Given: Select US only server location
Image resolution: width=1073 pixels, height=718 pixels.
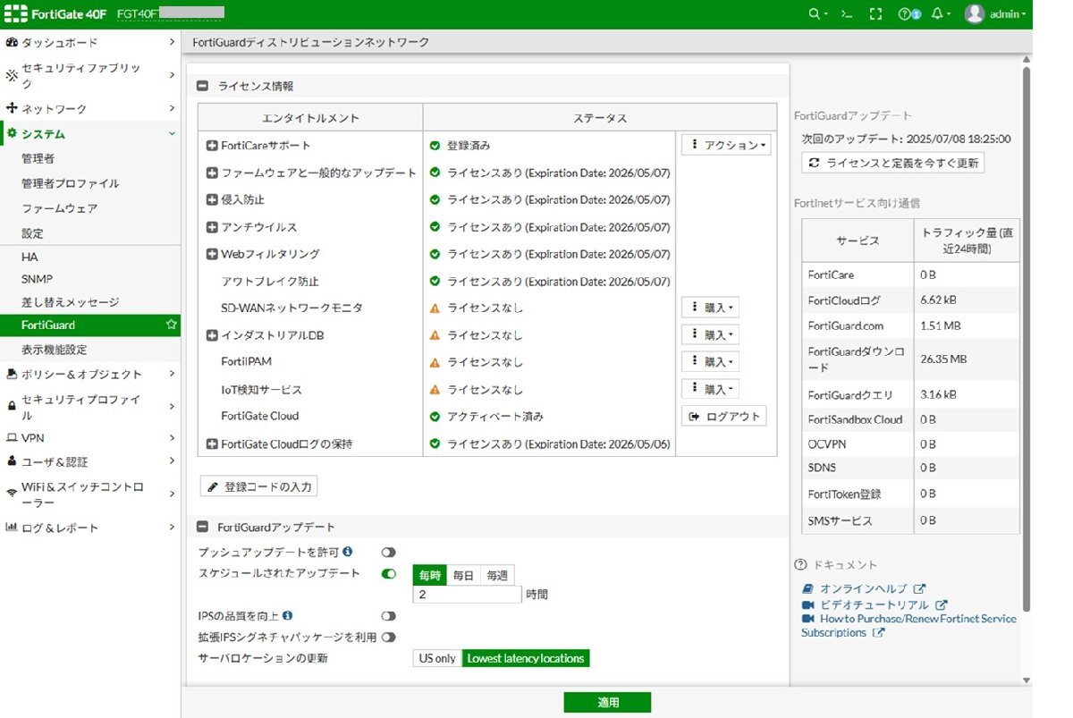Looking at the screenshot, I should (x=437, y=659).
